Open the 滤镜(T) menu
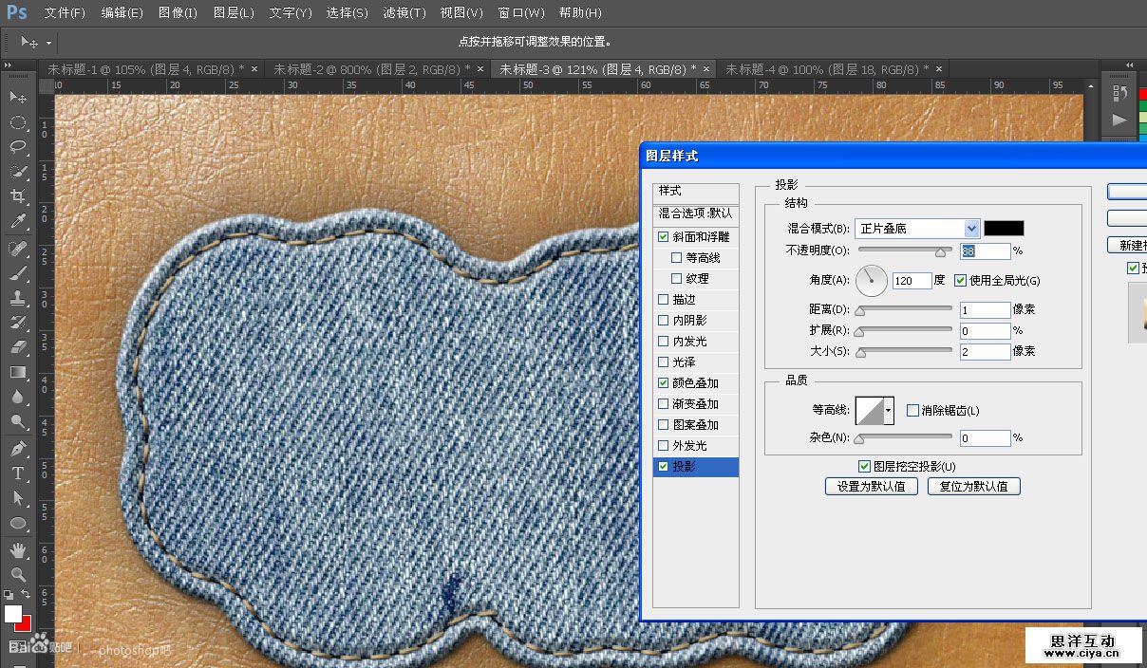Image resolution: width=1147 pixels, height=668 pixels. coord(404,13)
